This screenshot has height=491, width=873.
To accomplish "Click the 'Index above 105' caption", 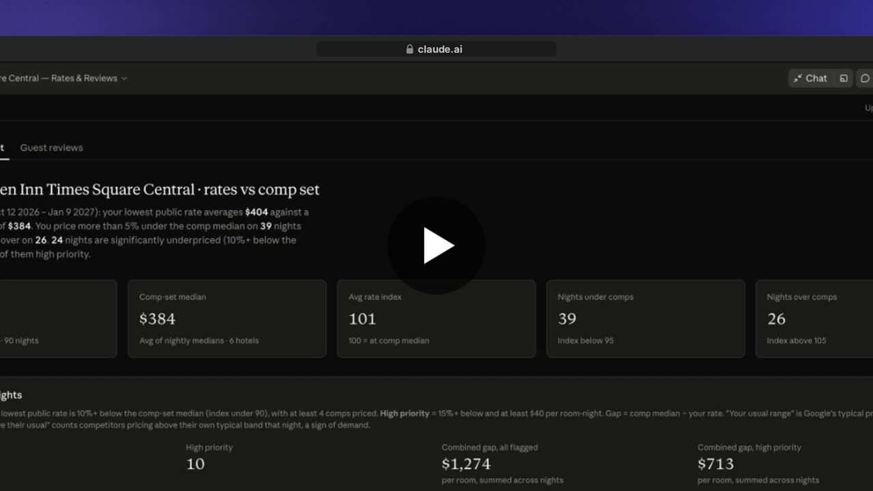I will pyautogui.click(x=796, y=340).
